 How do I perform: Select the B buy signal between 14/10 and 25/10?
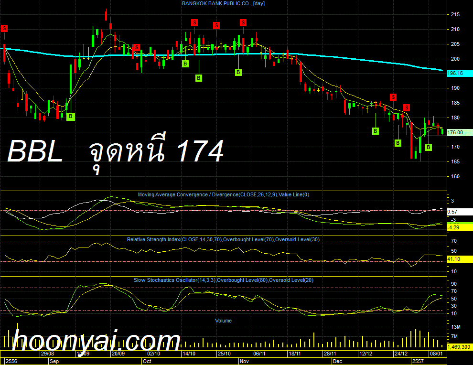tap(198, 78)
